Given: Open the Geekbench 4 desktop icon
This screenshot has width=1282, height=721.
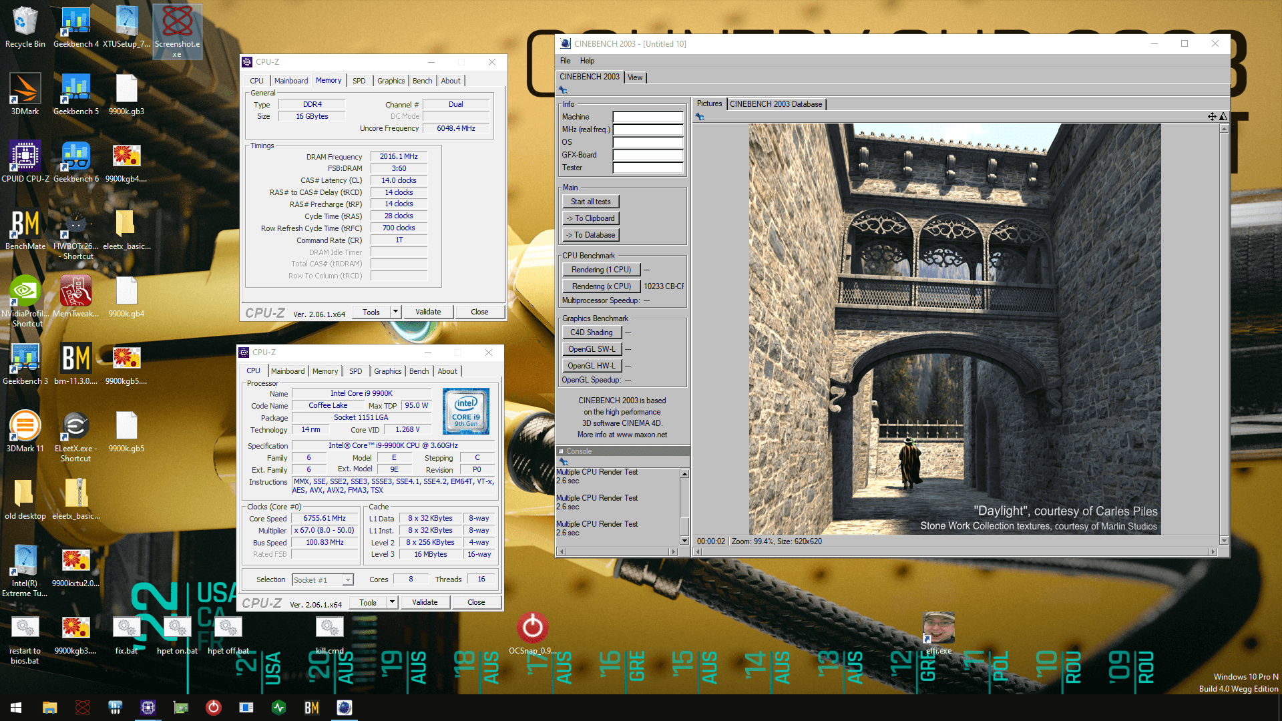Looking at the screenshot, I should 75,28.
